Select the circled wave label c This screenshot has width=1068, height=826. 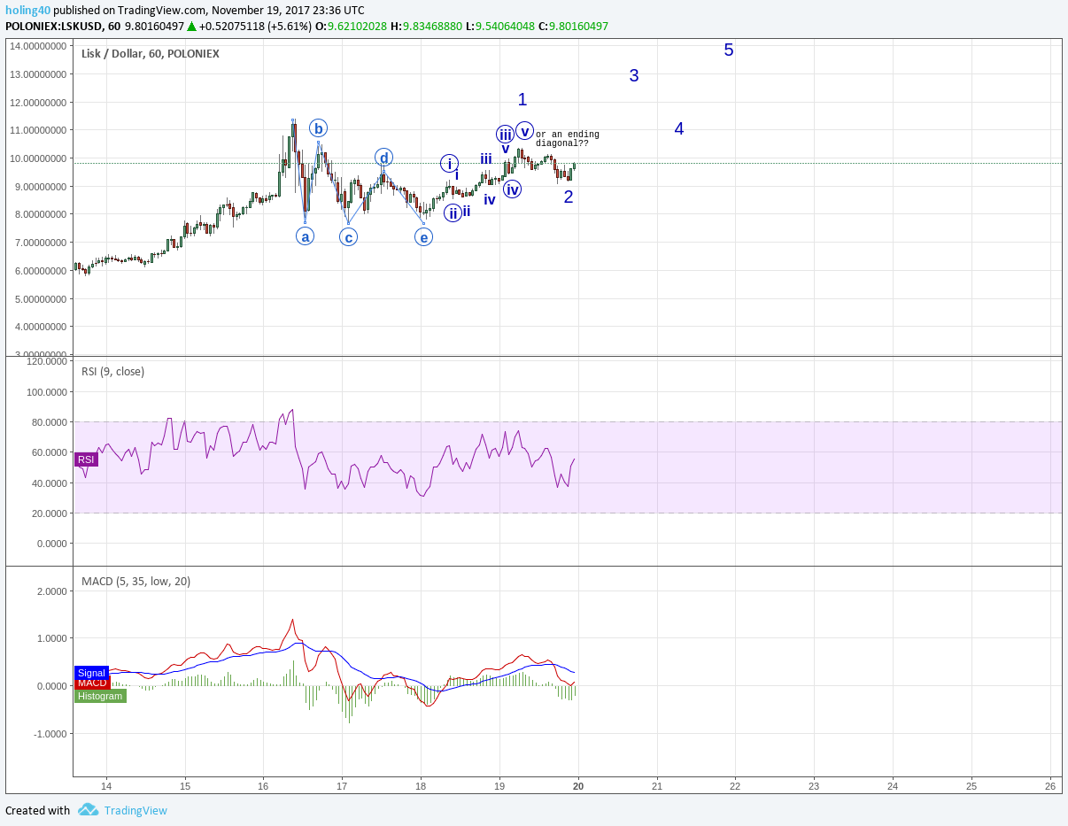click(x=349, y=237)
